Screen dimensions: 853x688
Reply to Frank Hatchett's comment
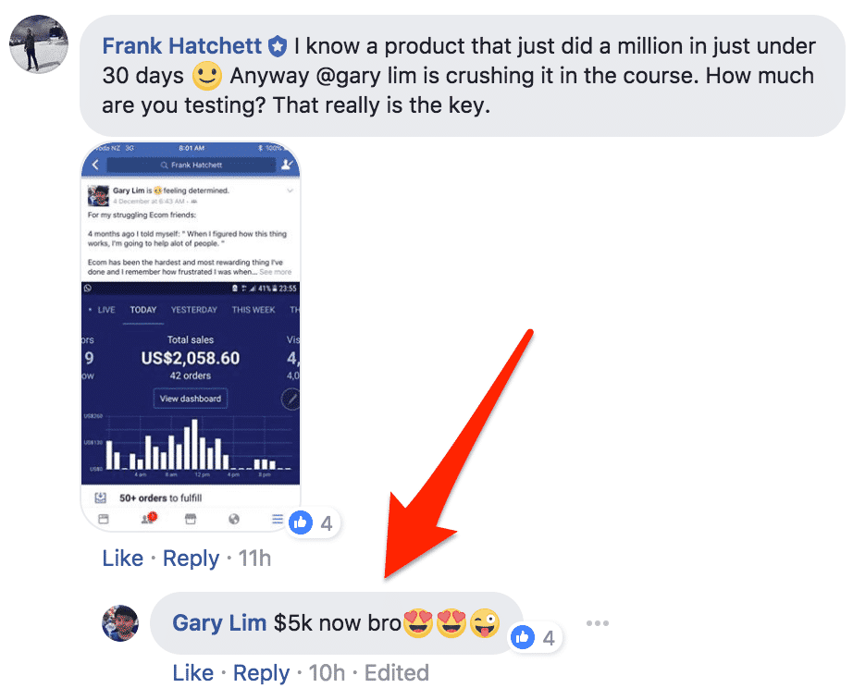pyautogui.click(x=191, y=559)
